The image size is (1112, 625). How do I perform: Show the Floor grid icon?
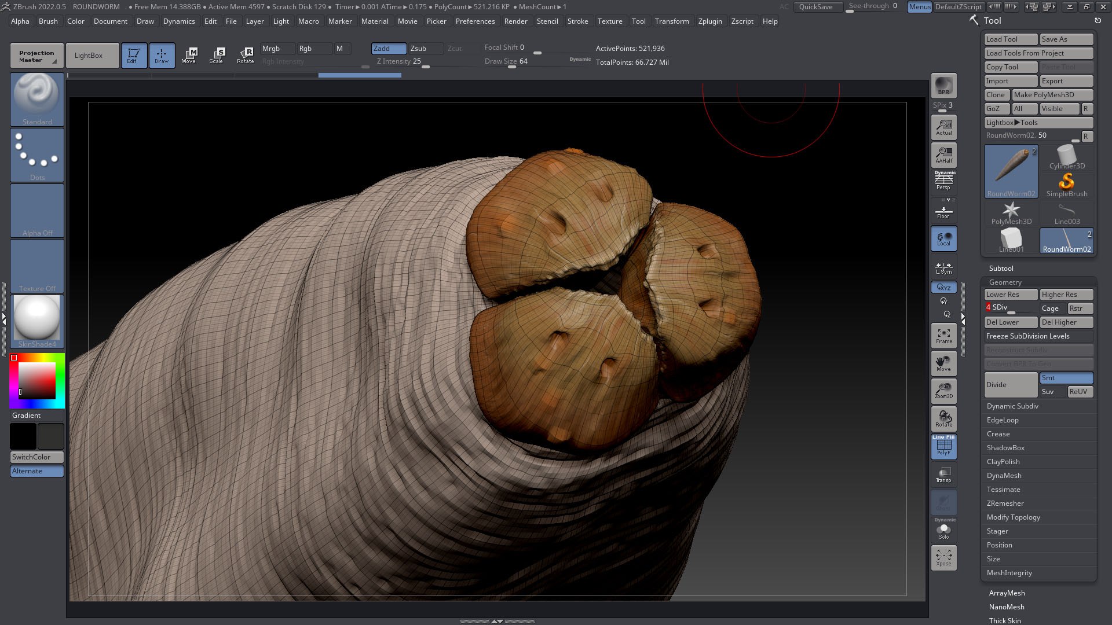click(x=943, y=211)
